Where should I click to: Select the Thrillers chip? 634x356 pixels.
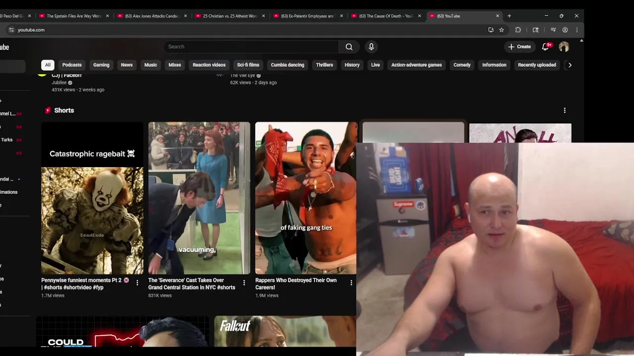tap(324, 65)
